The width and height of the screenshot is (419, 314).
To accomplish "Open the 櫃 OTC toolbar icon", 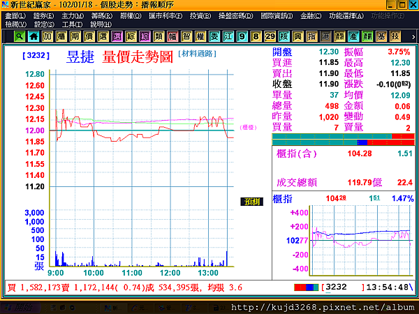I will 61,36.
